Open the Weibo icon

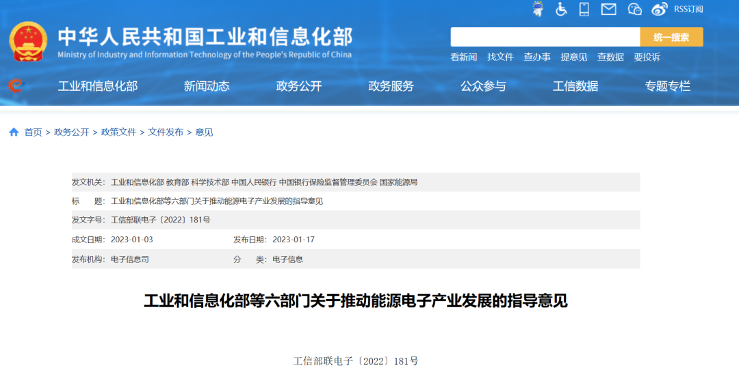pyautogui.click(x=660, y=9)
